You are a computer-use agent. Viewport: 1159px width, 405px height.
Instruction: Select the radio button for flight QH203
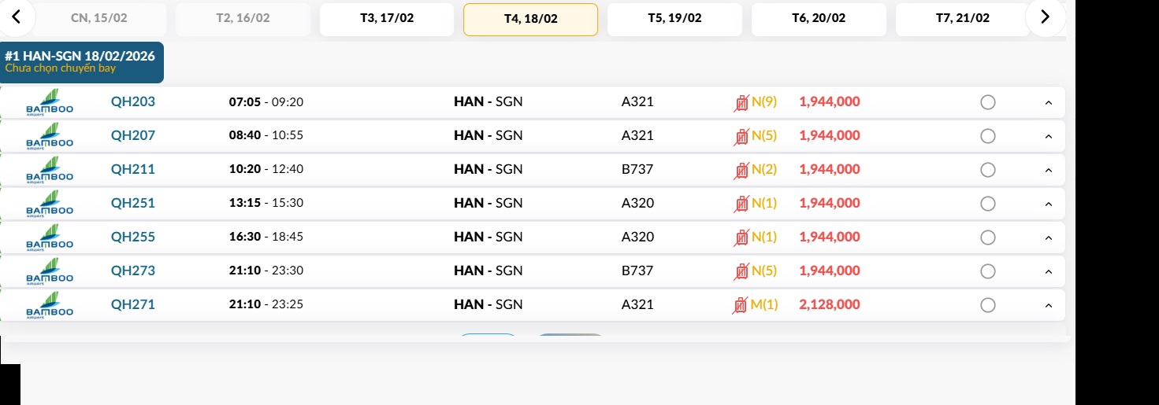[x=988, y=102]
